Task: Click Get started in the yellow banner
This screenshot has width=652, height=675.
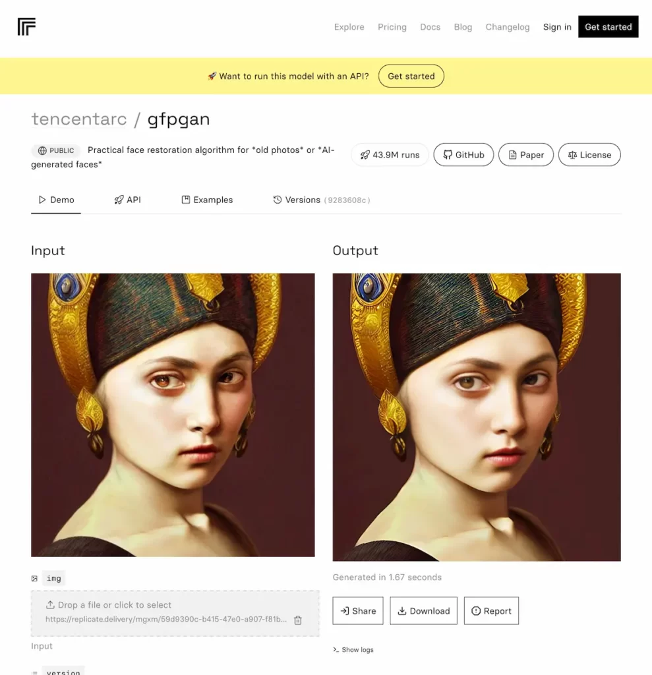Action: click(411, 76)
